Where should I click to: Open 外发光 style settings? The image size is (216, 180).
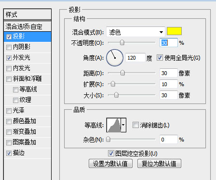click(x=22, y=58)
